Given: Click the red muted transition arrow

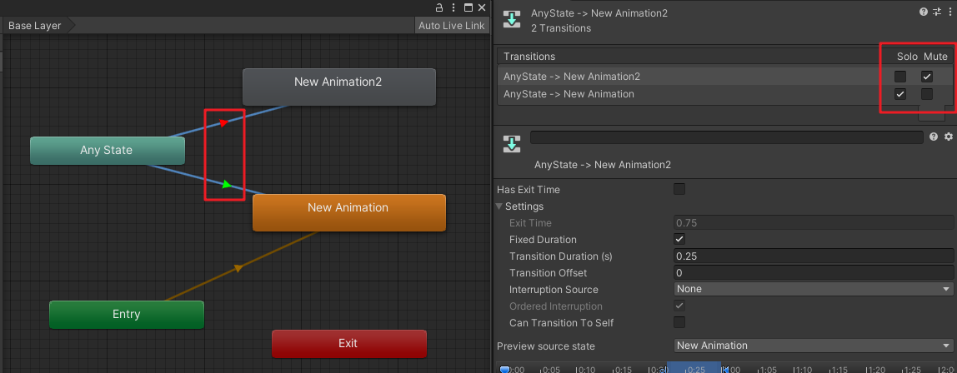Looking at the screenshot, I should pos(223,123).
